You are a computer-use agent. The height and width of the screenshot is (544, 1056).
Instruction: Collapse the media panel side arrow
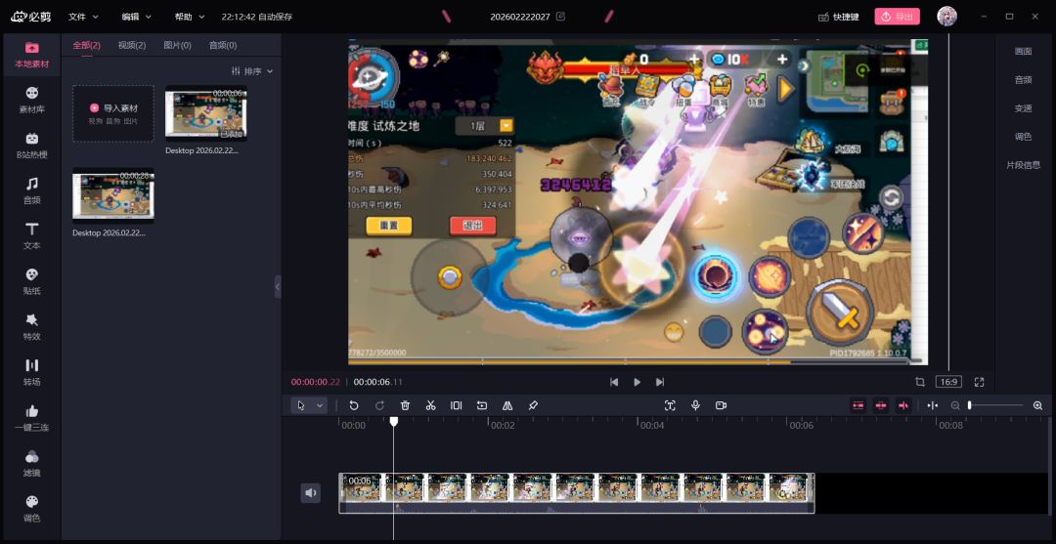tap(278, 286)
